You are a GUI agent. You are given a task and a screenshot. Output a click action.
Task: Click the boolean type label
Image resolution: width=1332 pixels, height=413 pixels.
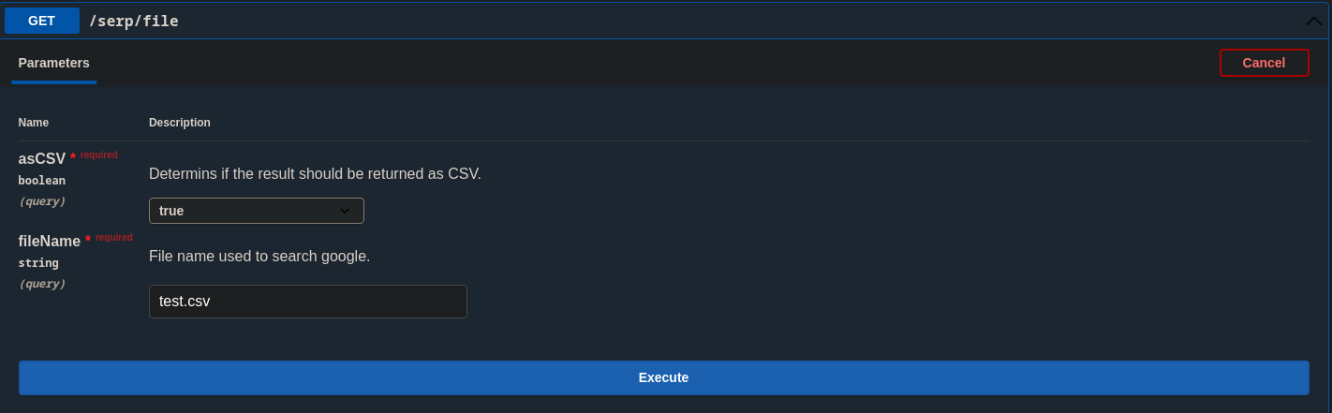[x=42, y=181]
